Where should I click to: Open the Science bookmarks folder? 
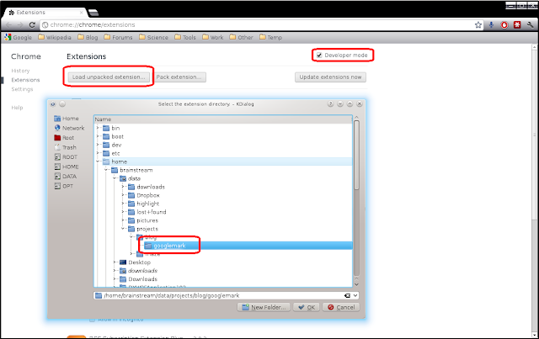pos(153,37)
